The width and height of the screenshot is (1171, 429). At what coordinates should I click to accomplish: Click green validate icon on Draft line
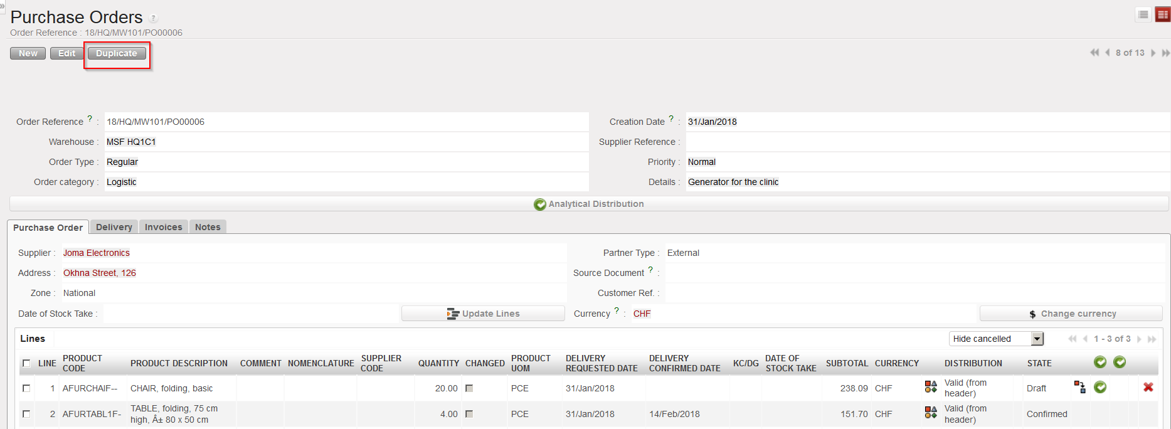pyautogui.click(x=1100, y=388)
